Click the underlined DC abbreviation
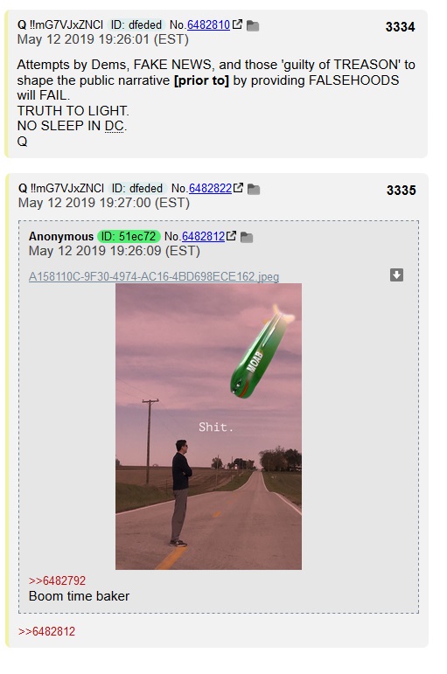 [114, 126]
